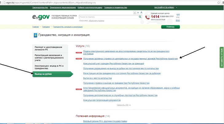Click the magnifier search icon
The width and height of the screenshot is (224, 124).
[140, 17]
